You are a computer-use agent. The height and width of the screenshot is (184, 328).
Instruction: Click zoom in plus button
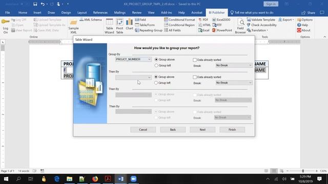click(x=317, y=171)
